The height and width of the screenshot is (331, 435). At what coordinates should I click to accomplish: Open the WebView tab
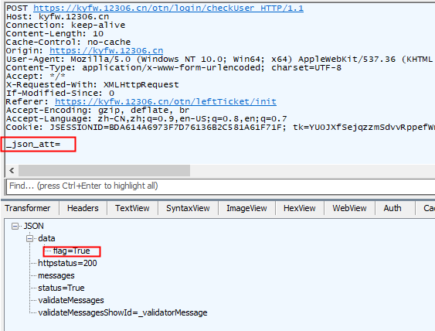pos(349,208)
